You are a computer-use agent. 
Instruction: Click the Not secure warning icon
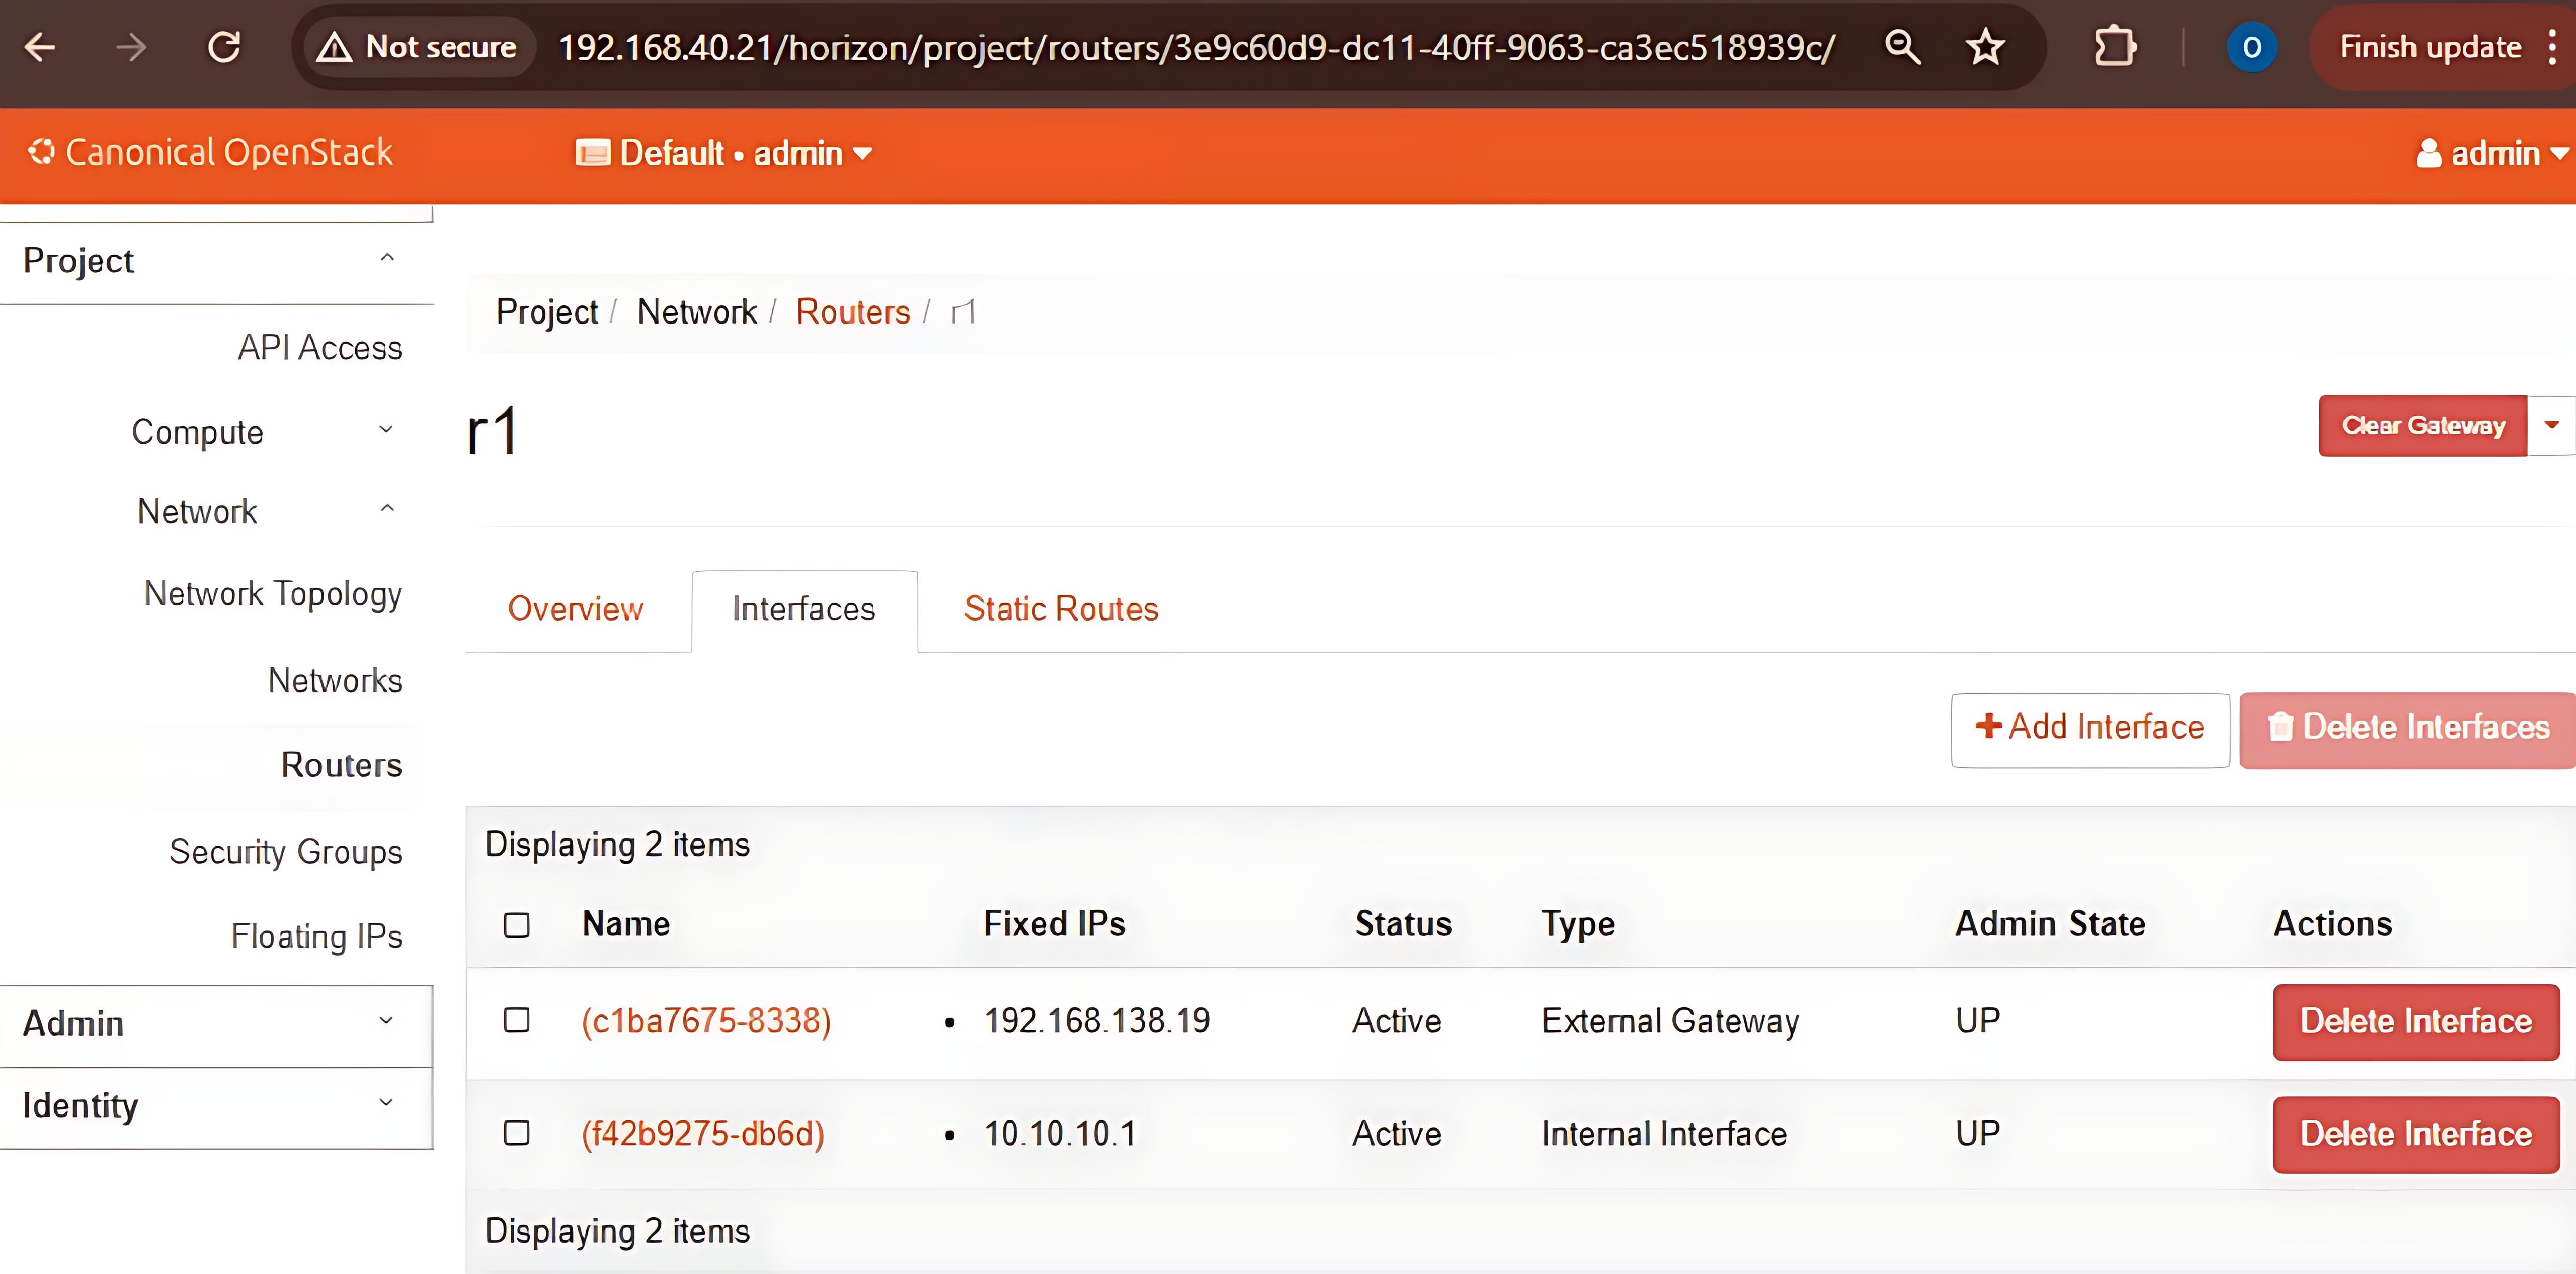[x=334, y=47]
